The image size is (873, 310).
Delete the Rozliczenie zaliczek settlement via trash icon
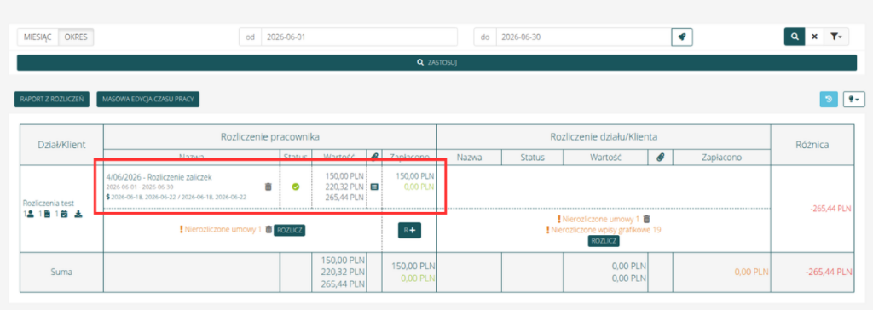click(268, 187)
